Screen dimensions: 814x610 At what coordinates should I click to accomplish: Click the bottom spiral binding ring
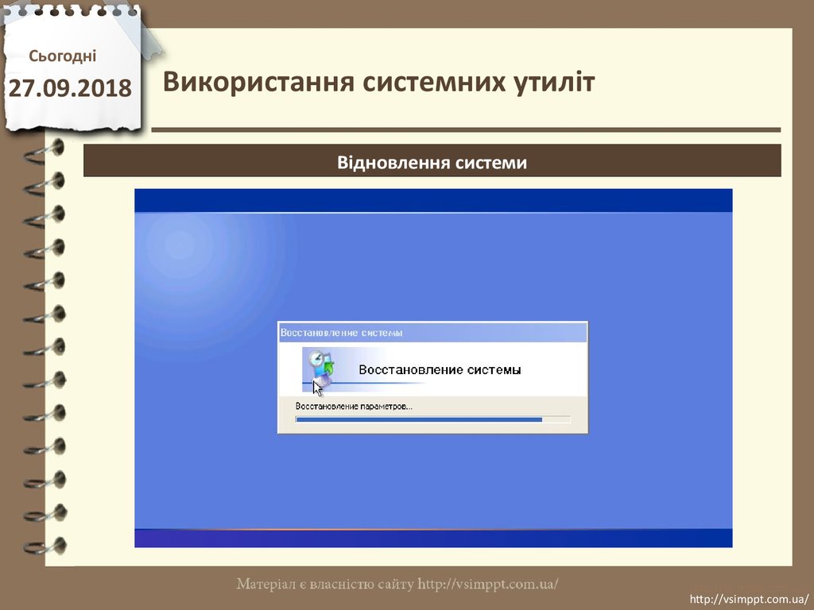[48, 546]
